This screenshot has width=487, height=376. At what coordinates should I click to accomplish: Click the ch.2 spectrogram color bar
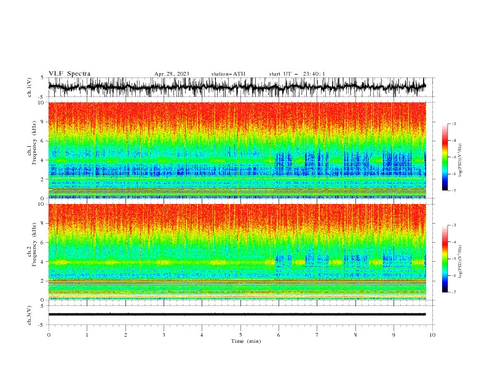445,259
